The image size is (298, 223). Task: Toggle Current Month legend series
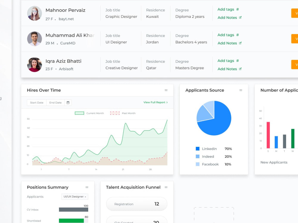pyautogui.click(x=89, y=113)
